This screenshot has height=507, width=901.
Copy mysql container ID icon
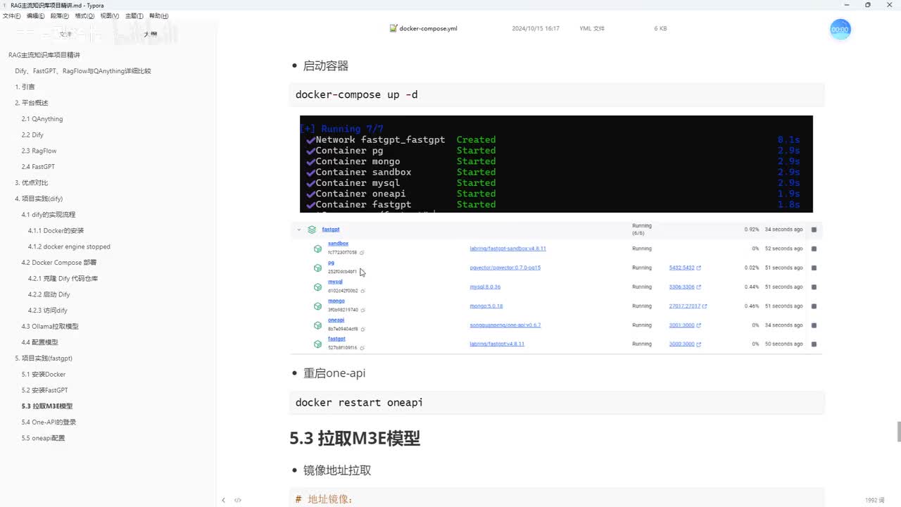click(363, 291)
